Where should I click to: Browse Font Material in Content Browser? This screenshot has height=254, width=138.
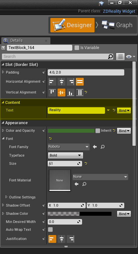point(84,184)
